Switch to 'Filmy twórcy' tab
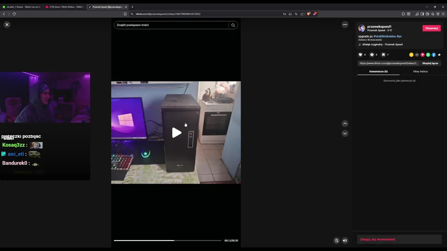Viewport: 447px width, 251px height. [x=420, y=71]
